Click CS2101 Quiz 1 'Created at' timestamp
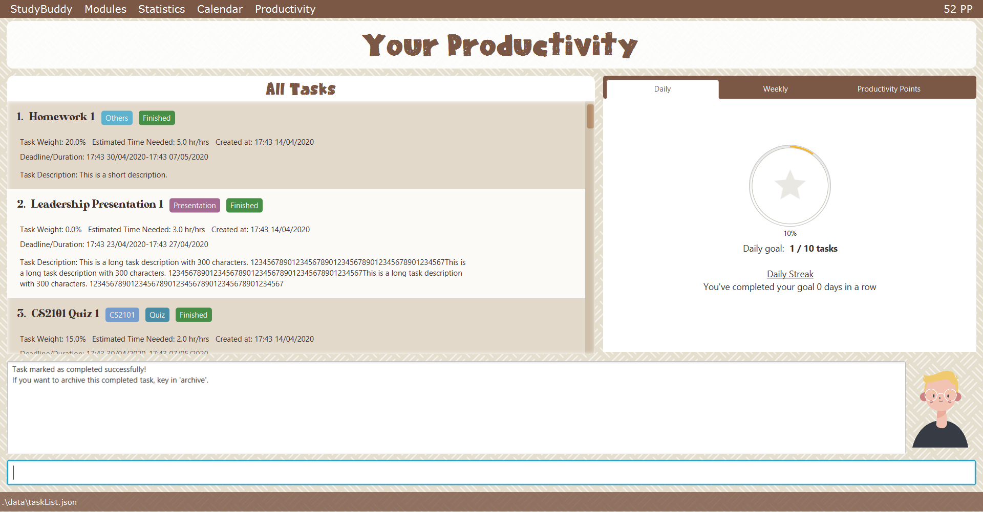 click(x=265, y=339)
